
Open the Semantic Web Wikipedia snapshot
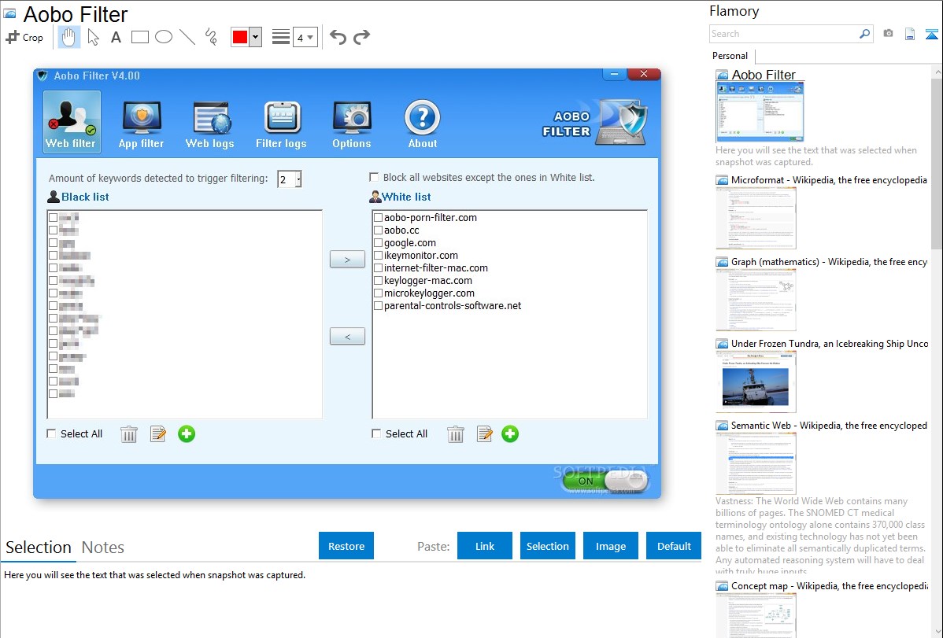pos(756,463)
